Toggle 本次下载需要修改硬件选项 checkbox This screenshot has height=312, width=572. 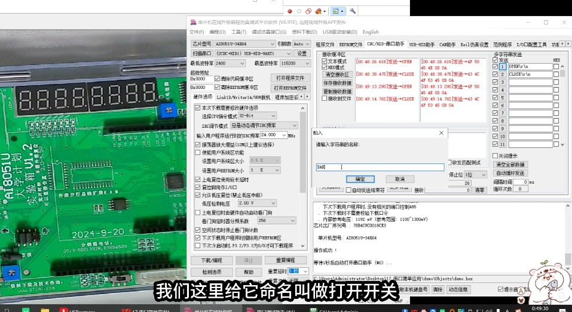click(198, 108)
